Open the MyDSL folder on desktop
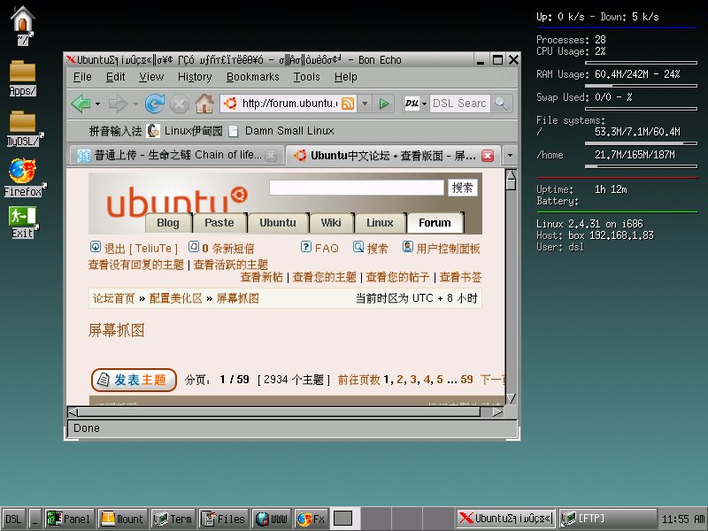Screen dimensions: 708x531 [24, 128]
